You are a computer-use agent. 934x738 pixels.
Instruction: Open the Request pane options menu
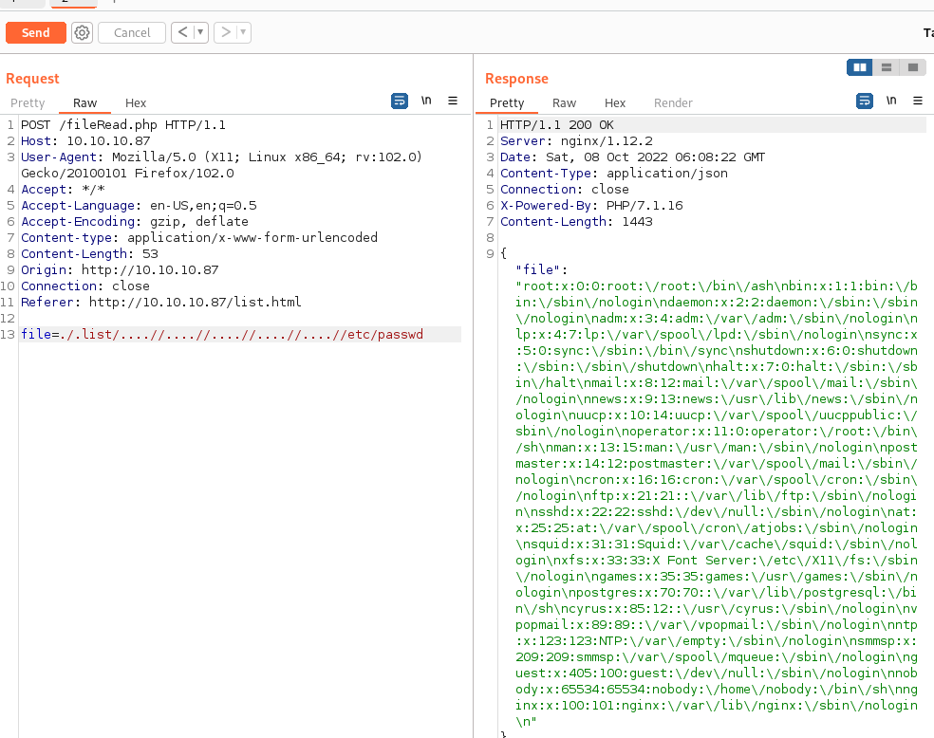453,101
